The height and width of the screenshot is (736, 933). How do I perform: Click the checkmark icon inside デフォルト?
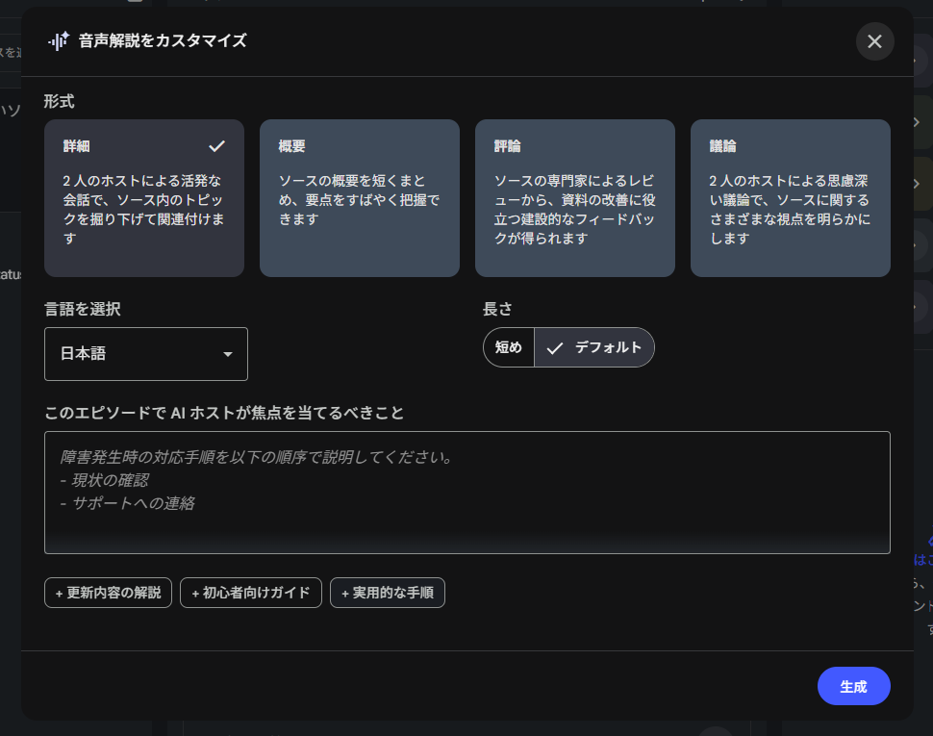pos(554,348)
